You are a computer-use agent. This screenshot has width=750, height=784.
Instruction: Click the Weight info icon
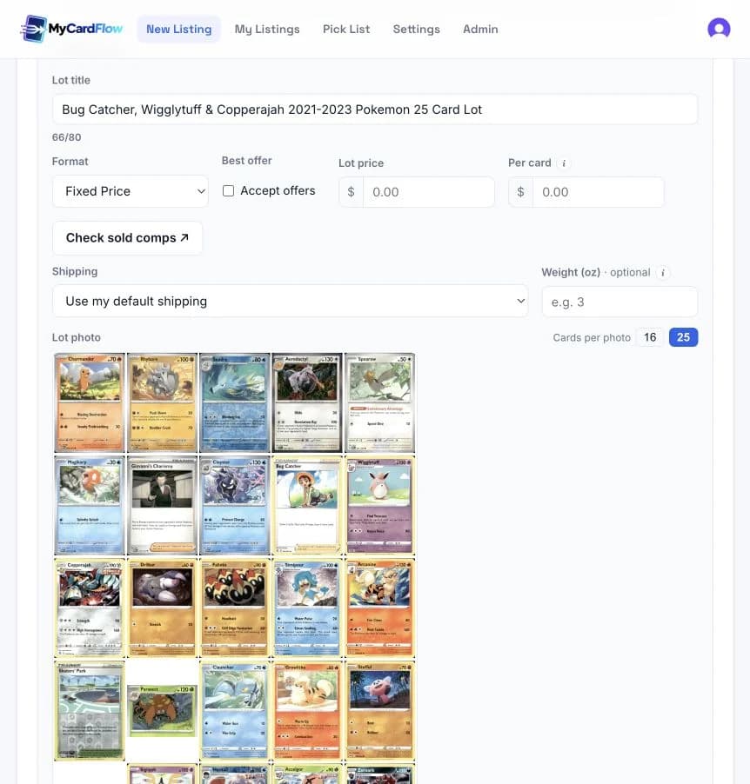(663, 273)
